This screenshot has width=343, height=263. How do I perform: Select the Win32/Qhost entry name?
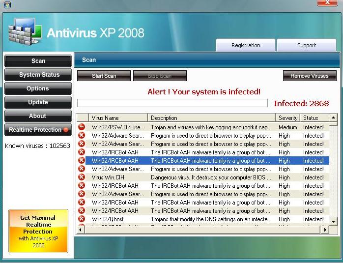[x=108, y=219]
